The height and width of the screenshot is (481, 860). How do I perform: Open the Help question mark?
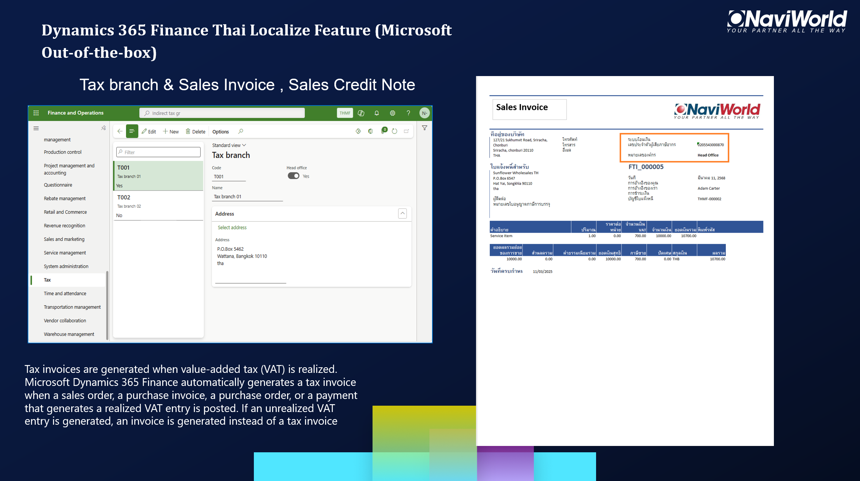[x=409, y=113]
